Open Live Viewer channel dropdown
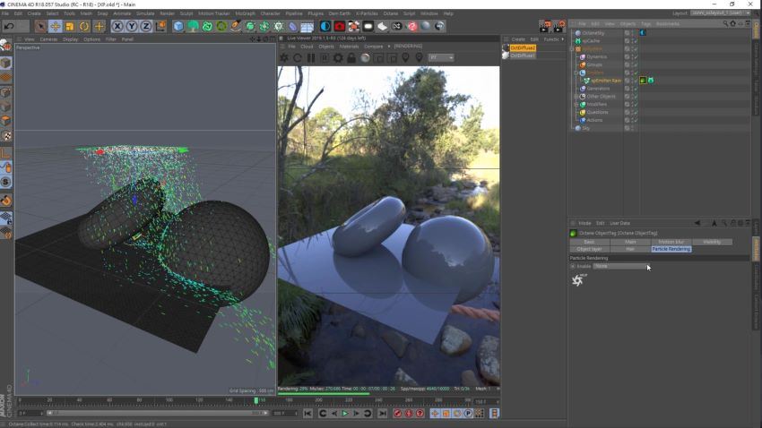Viewport: 762px width, 428px height. [441, 57]
